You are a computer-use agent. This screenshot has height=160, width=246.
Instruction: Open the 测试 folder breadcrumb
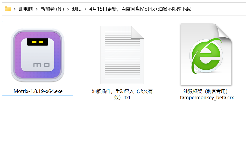coord(77,9)
